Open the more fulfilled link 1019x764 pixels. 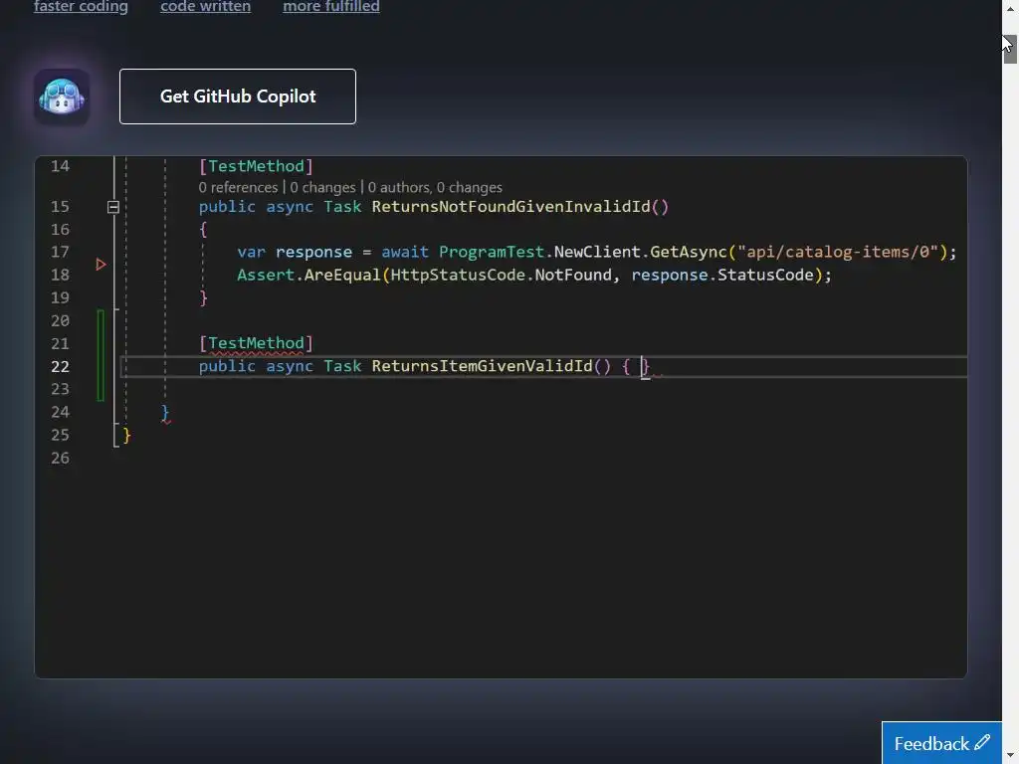[x=330, y=7]
